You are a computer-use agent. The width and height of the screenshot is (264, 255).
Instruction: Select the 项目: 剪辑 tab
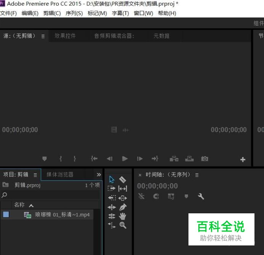tap(16, 174)
